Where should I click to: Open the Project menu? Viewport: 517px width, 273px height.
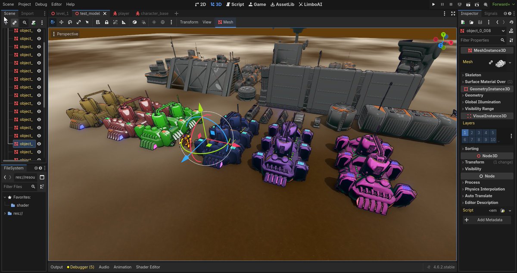(25, 4)
